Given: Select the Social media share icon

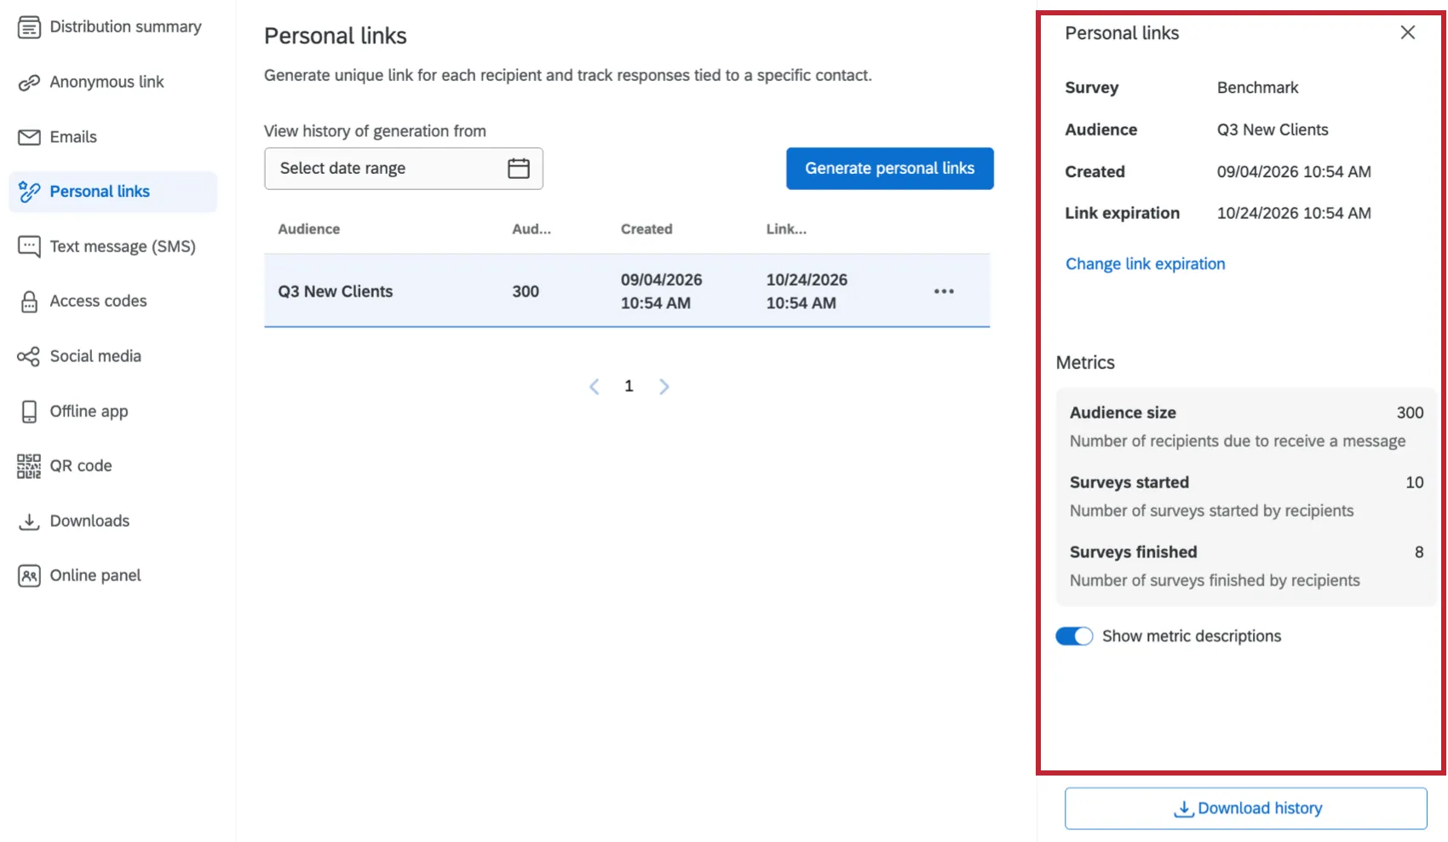Looking at the screenshot, I should click(x=29, y=356).
